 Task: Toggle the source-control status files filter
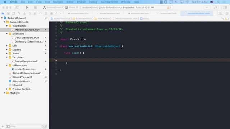(x=46, y=126)
